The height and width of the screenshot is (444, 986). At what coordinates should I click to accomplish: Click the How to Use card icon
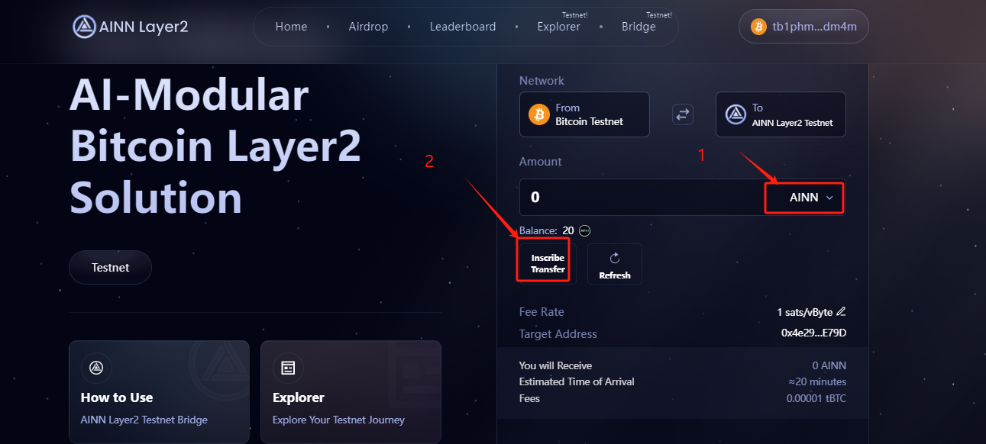(96, 368)
